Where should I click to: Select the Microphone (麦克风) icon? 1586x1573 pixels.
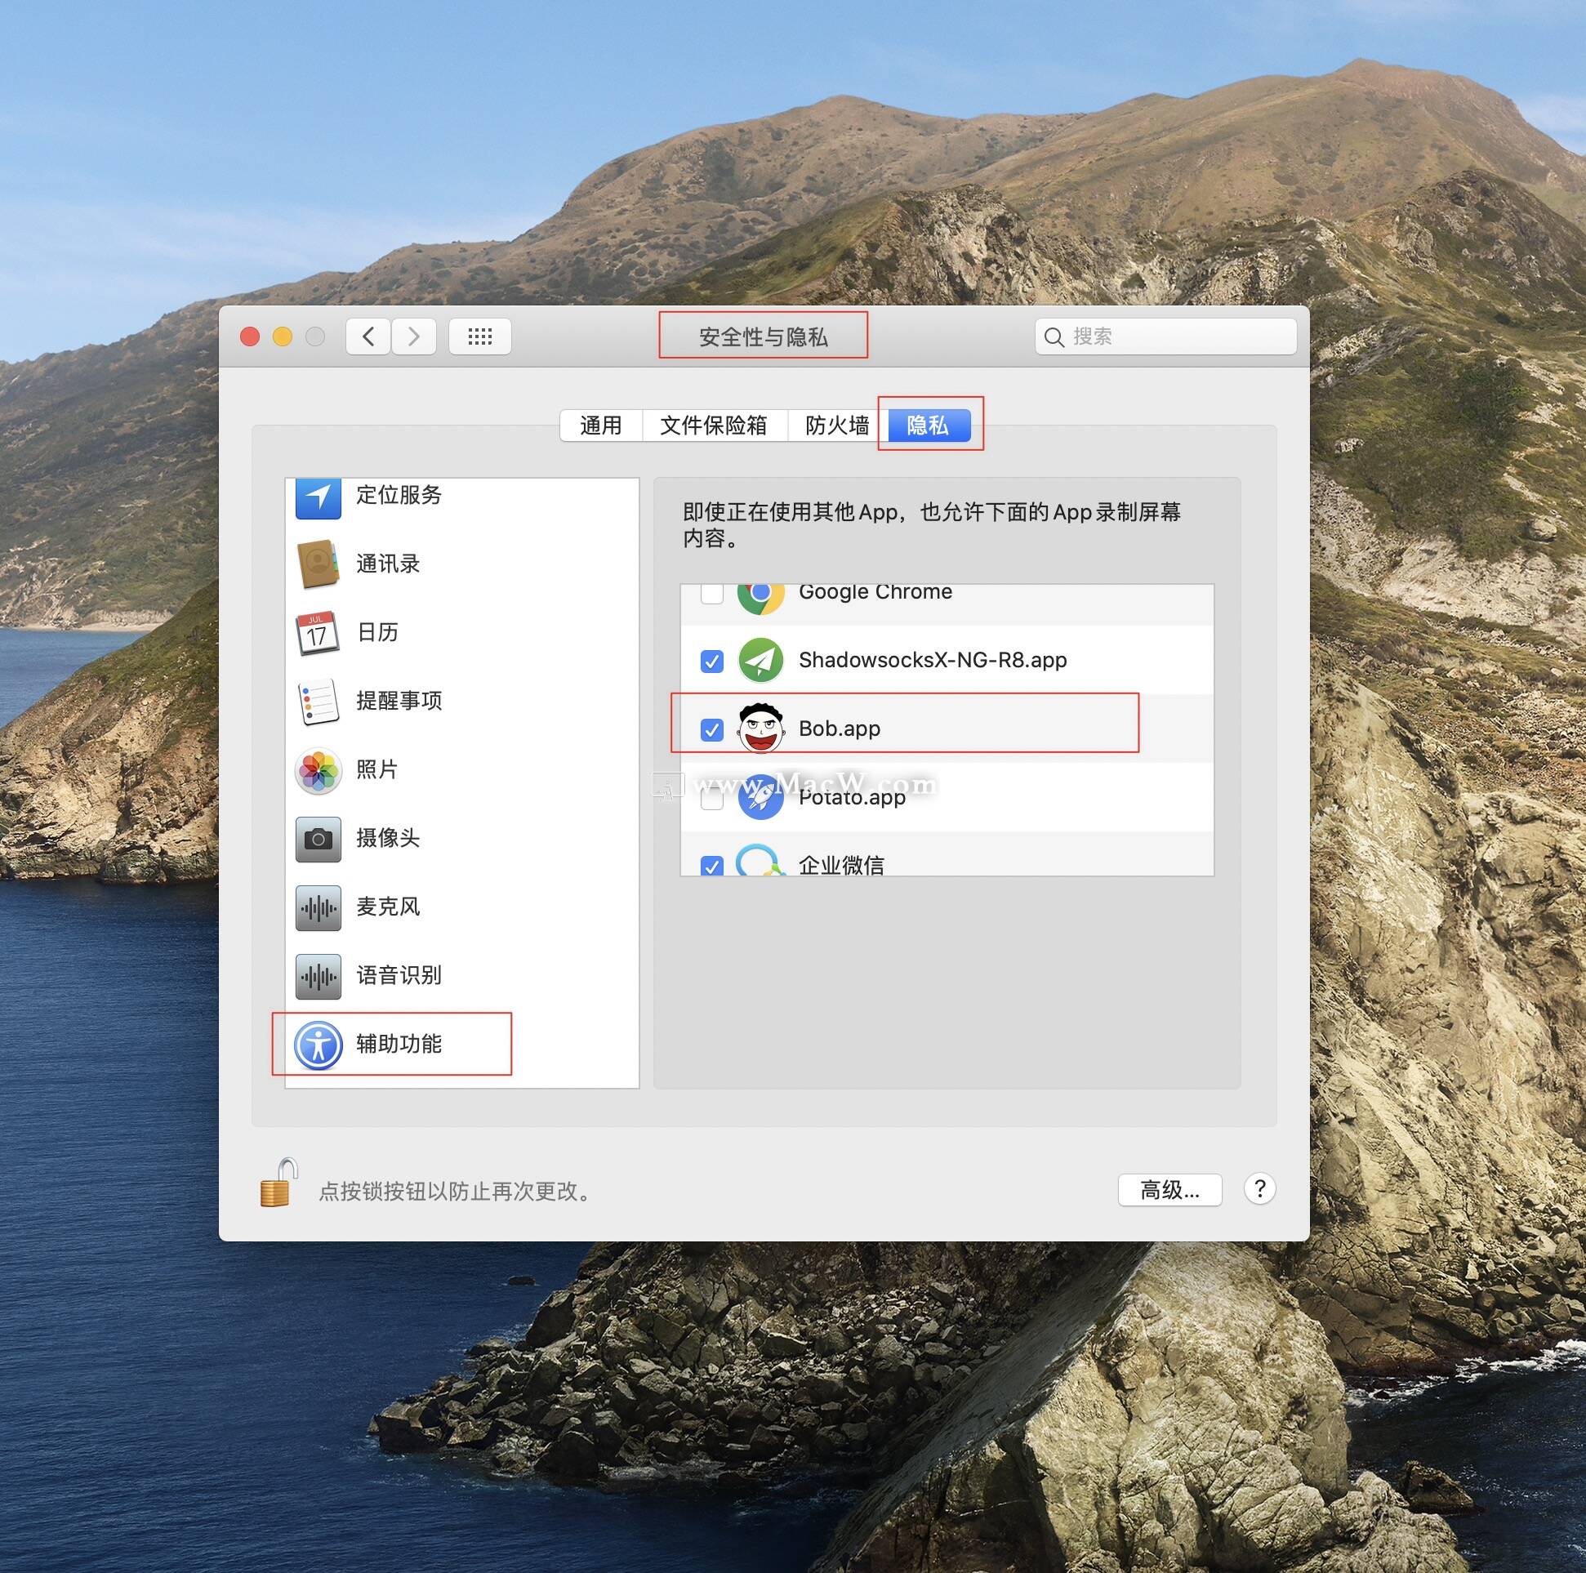point(318,907)
